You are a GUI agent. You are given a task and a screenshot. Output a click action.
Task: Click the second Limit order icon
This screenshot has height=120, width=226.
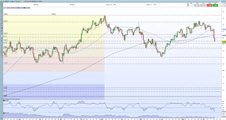point(198,5)
